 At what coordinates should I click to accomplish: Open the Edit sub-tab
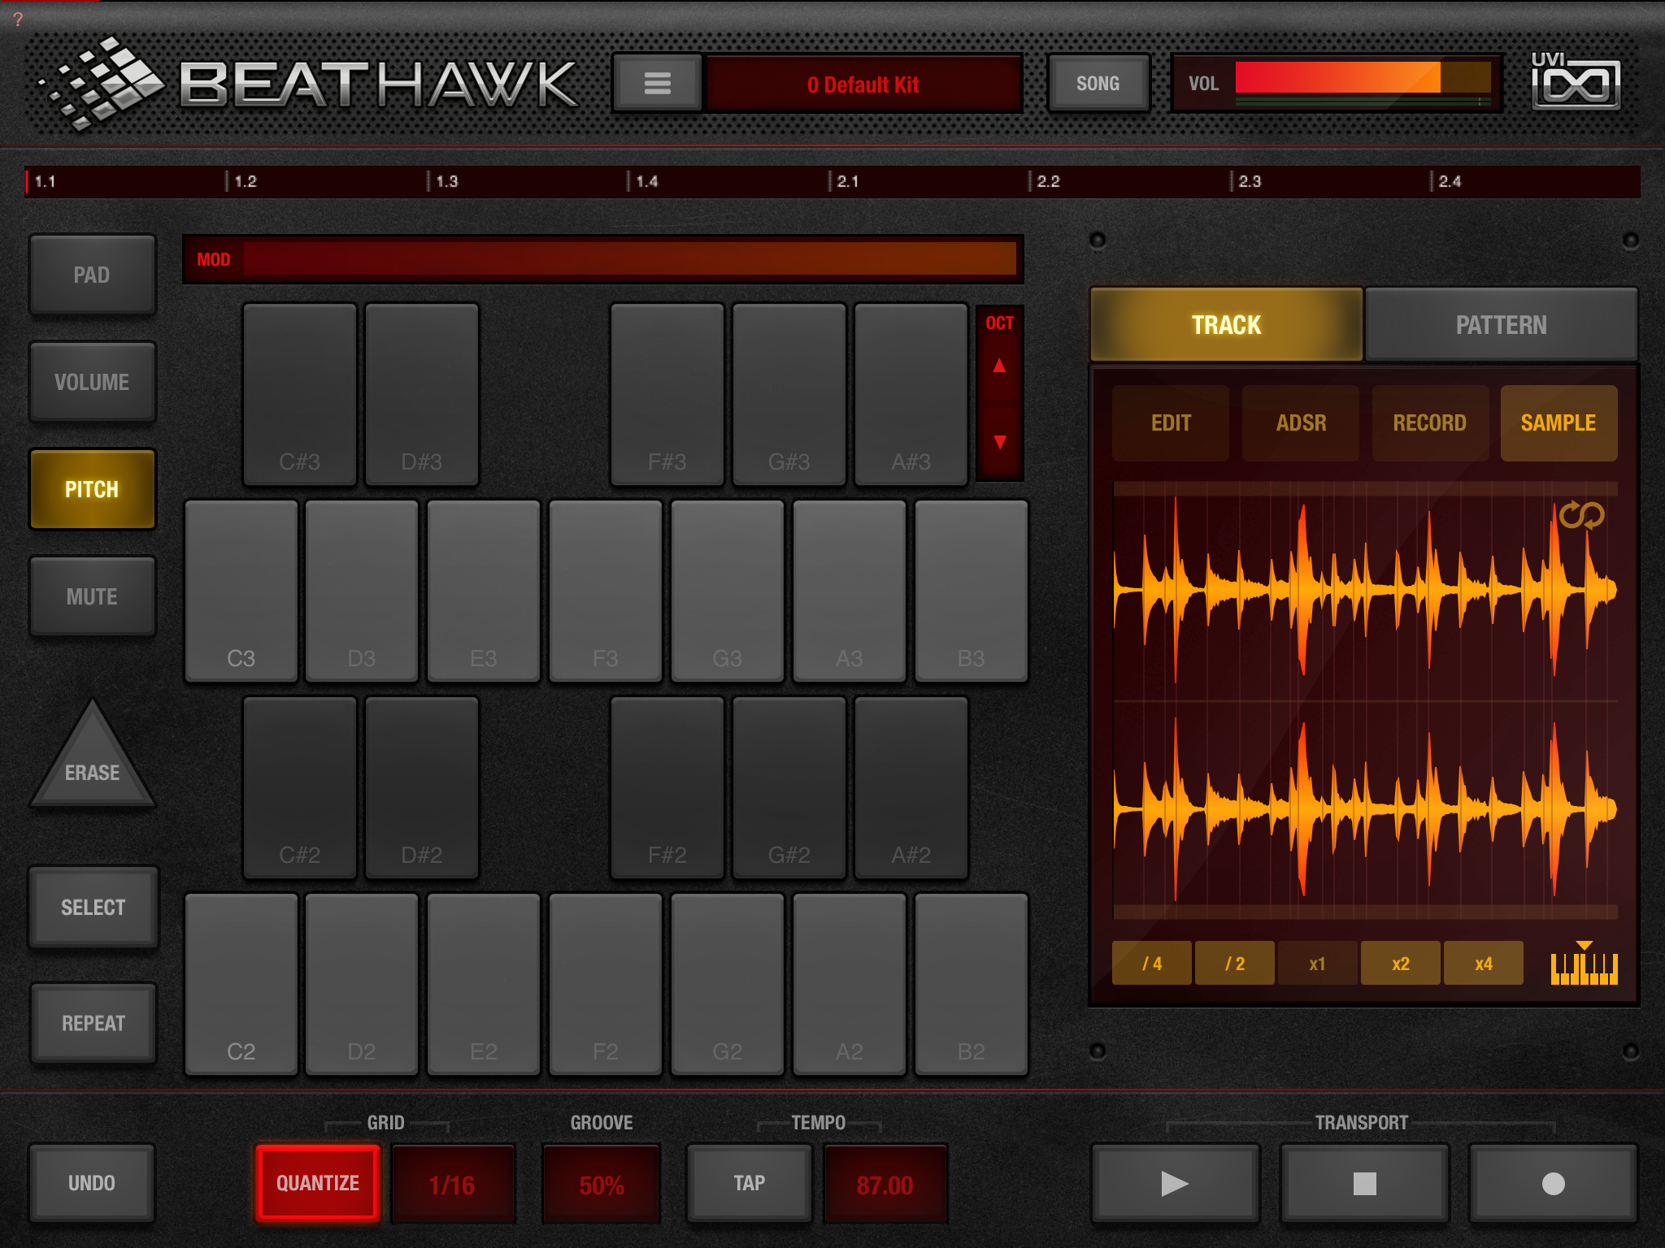point(1171,423)
